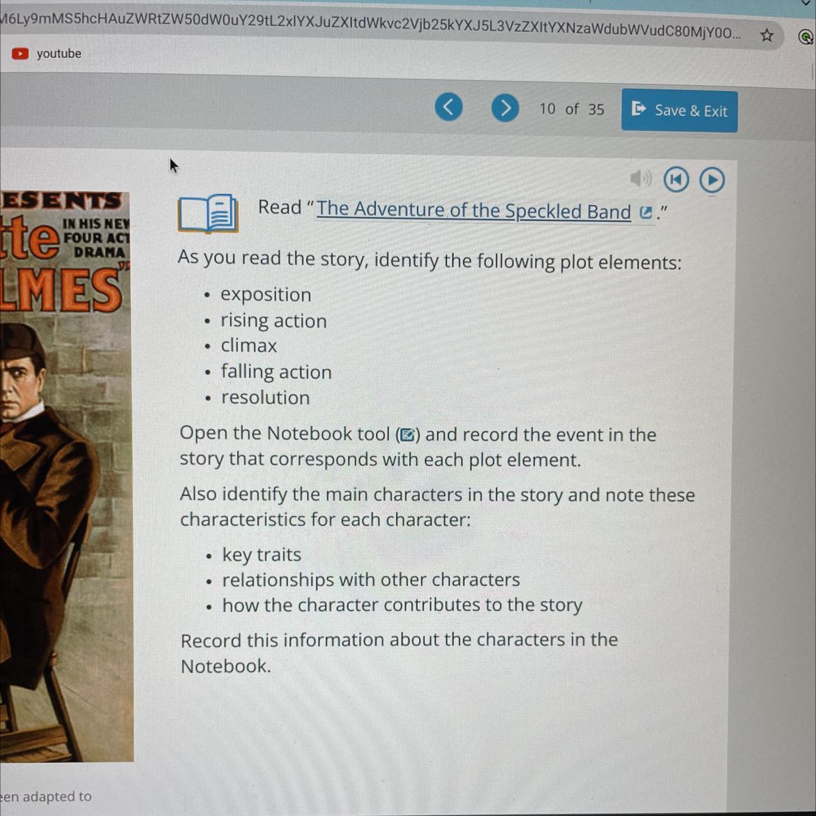Screen dimensions: 816x816
Task: Click the open book reading icon
Action: pos(208,213)
